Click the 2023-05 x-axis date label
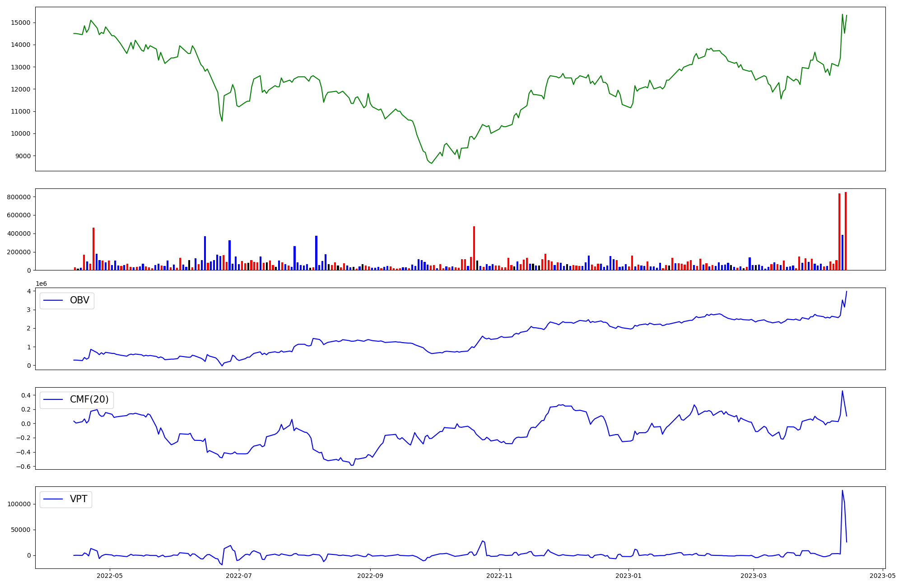This screenshot has height=586, width=903. click(x=883, y=576)
